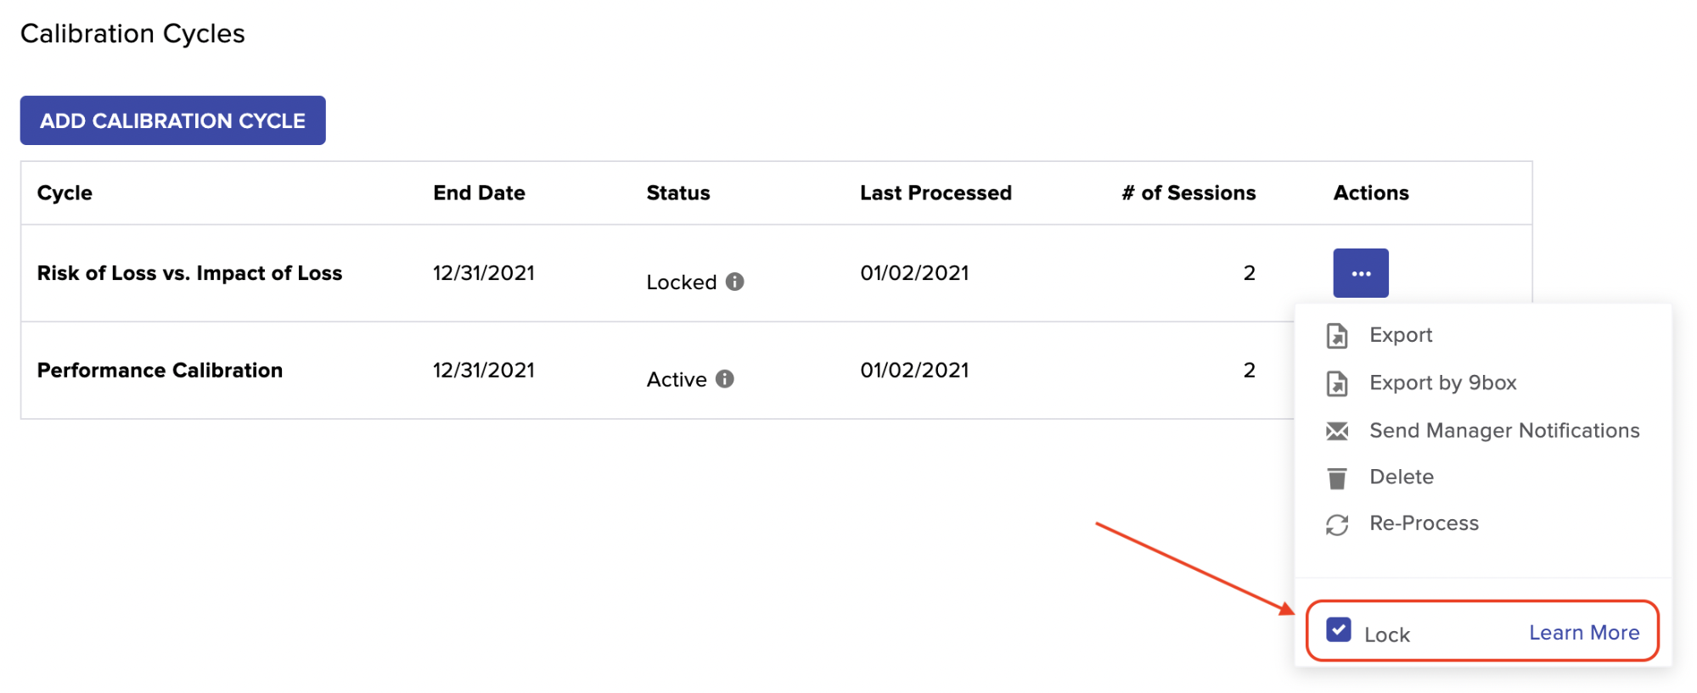Select Re-Process menu entry
The height and width of the screenshot is (693, 1697).
pyautogui.click(x=1424, y=523)
